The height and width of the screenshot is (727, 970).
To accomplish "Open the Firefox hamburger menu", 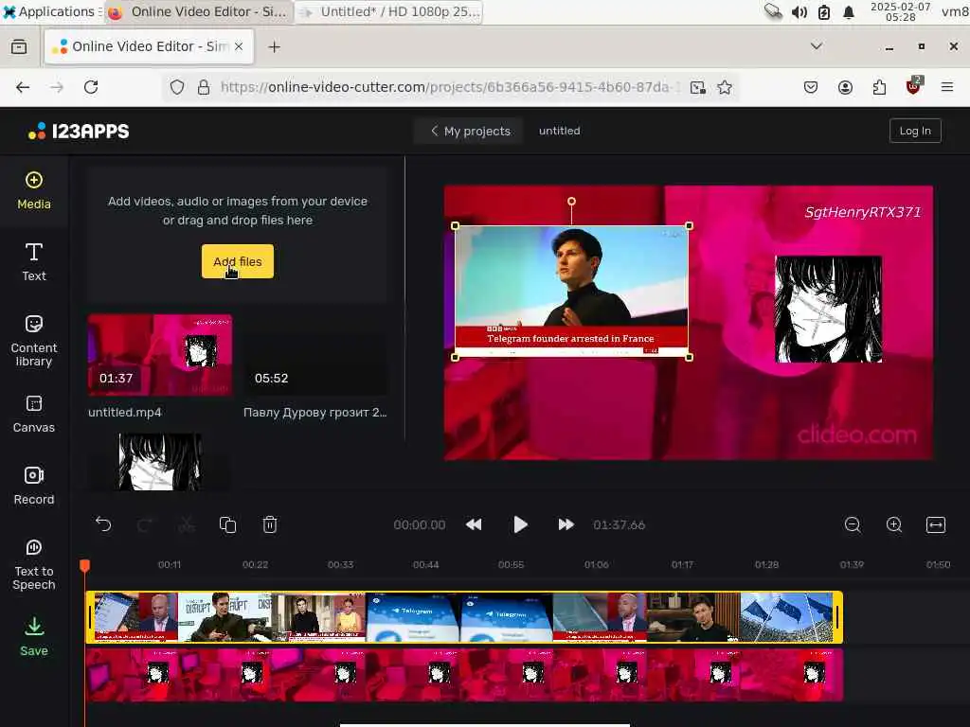I will [x=947, y=87].
